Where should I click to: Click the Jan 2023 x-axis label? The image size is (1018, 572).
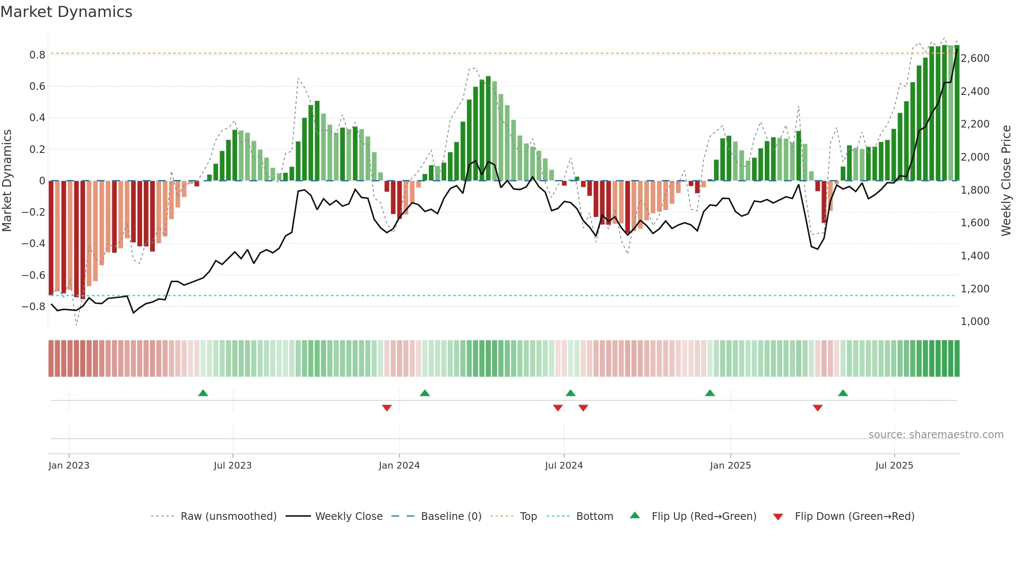[x=69, y=466]
